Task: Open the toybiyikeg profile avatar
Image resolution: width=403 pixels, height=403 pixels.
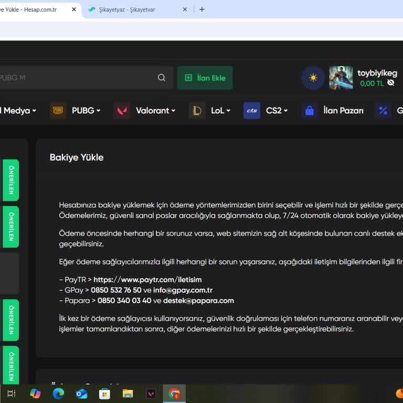Action: [x=341, y=78]
